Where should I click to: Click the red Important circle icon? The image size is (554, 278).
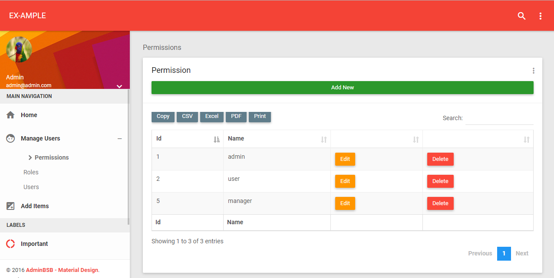click(x=11, y=244)
